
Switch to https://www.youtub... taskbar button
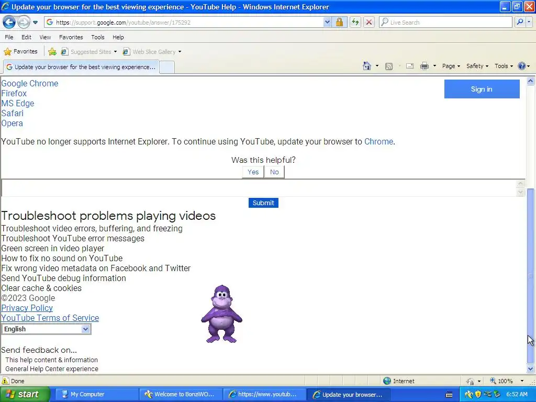pos(264,394)
